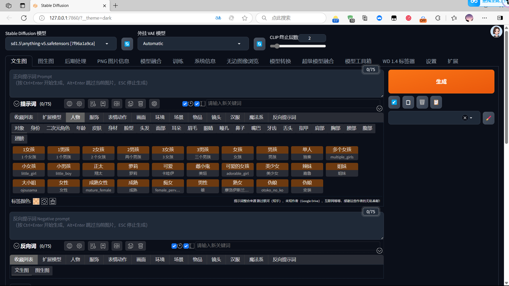This screenshot has height=286, width=509.
Task: Open the Stable Diffusion model dropdown
Action: (61, 44)
